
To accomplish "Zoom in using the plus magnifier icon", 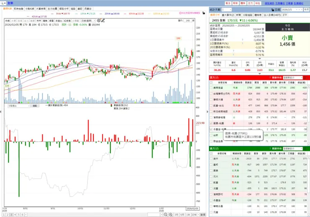I will [x=170, y=214].
